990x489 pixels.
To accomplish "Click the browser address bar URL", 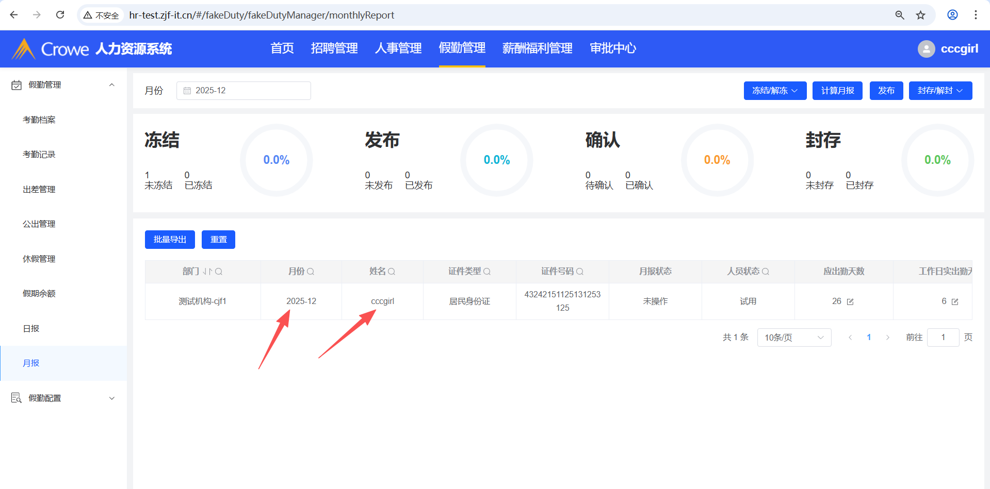I will (262, 15).
